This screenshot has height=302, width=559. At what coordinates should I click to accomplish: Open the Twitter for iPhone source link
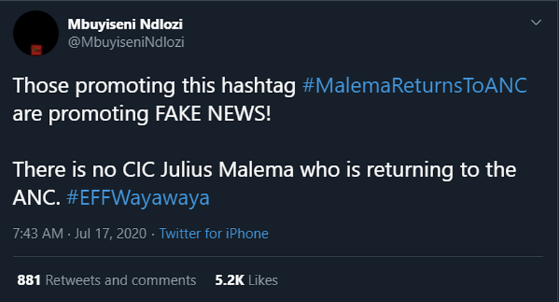click(x=214, y=233)
